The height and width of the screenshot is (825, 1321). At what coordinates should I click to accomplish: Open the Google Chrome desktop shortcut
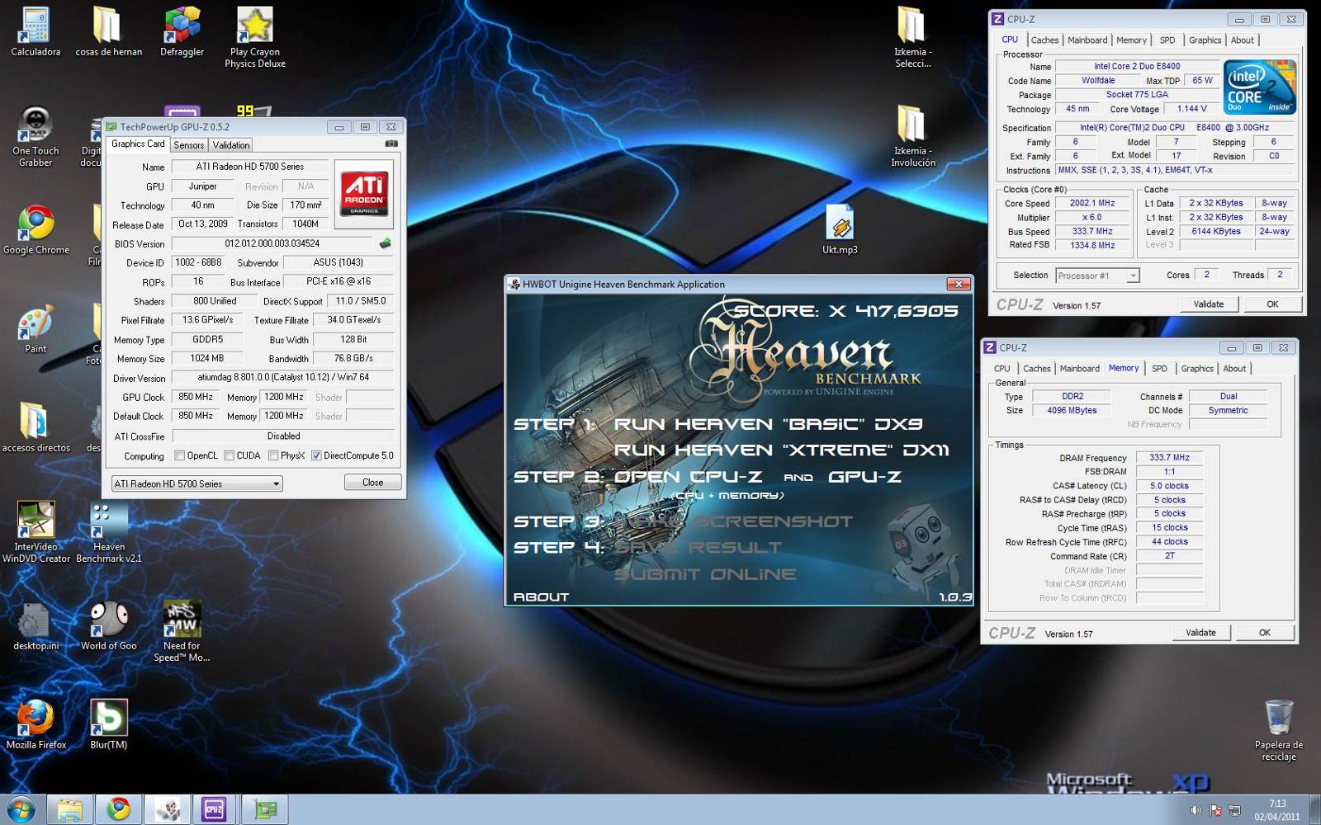(36, 230)
